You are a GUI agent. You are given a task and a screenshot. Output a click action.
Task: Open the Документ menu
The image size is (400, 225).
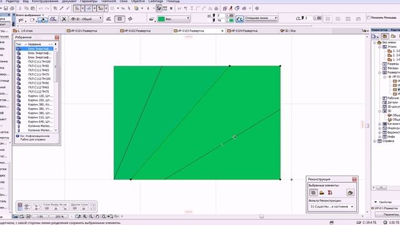[x=69, y=1]
